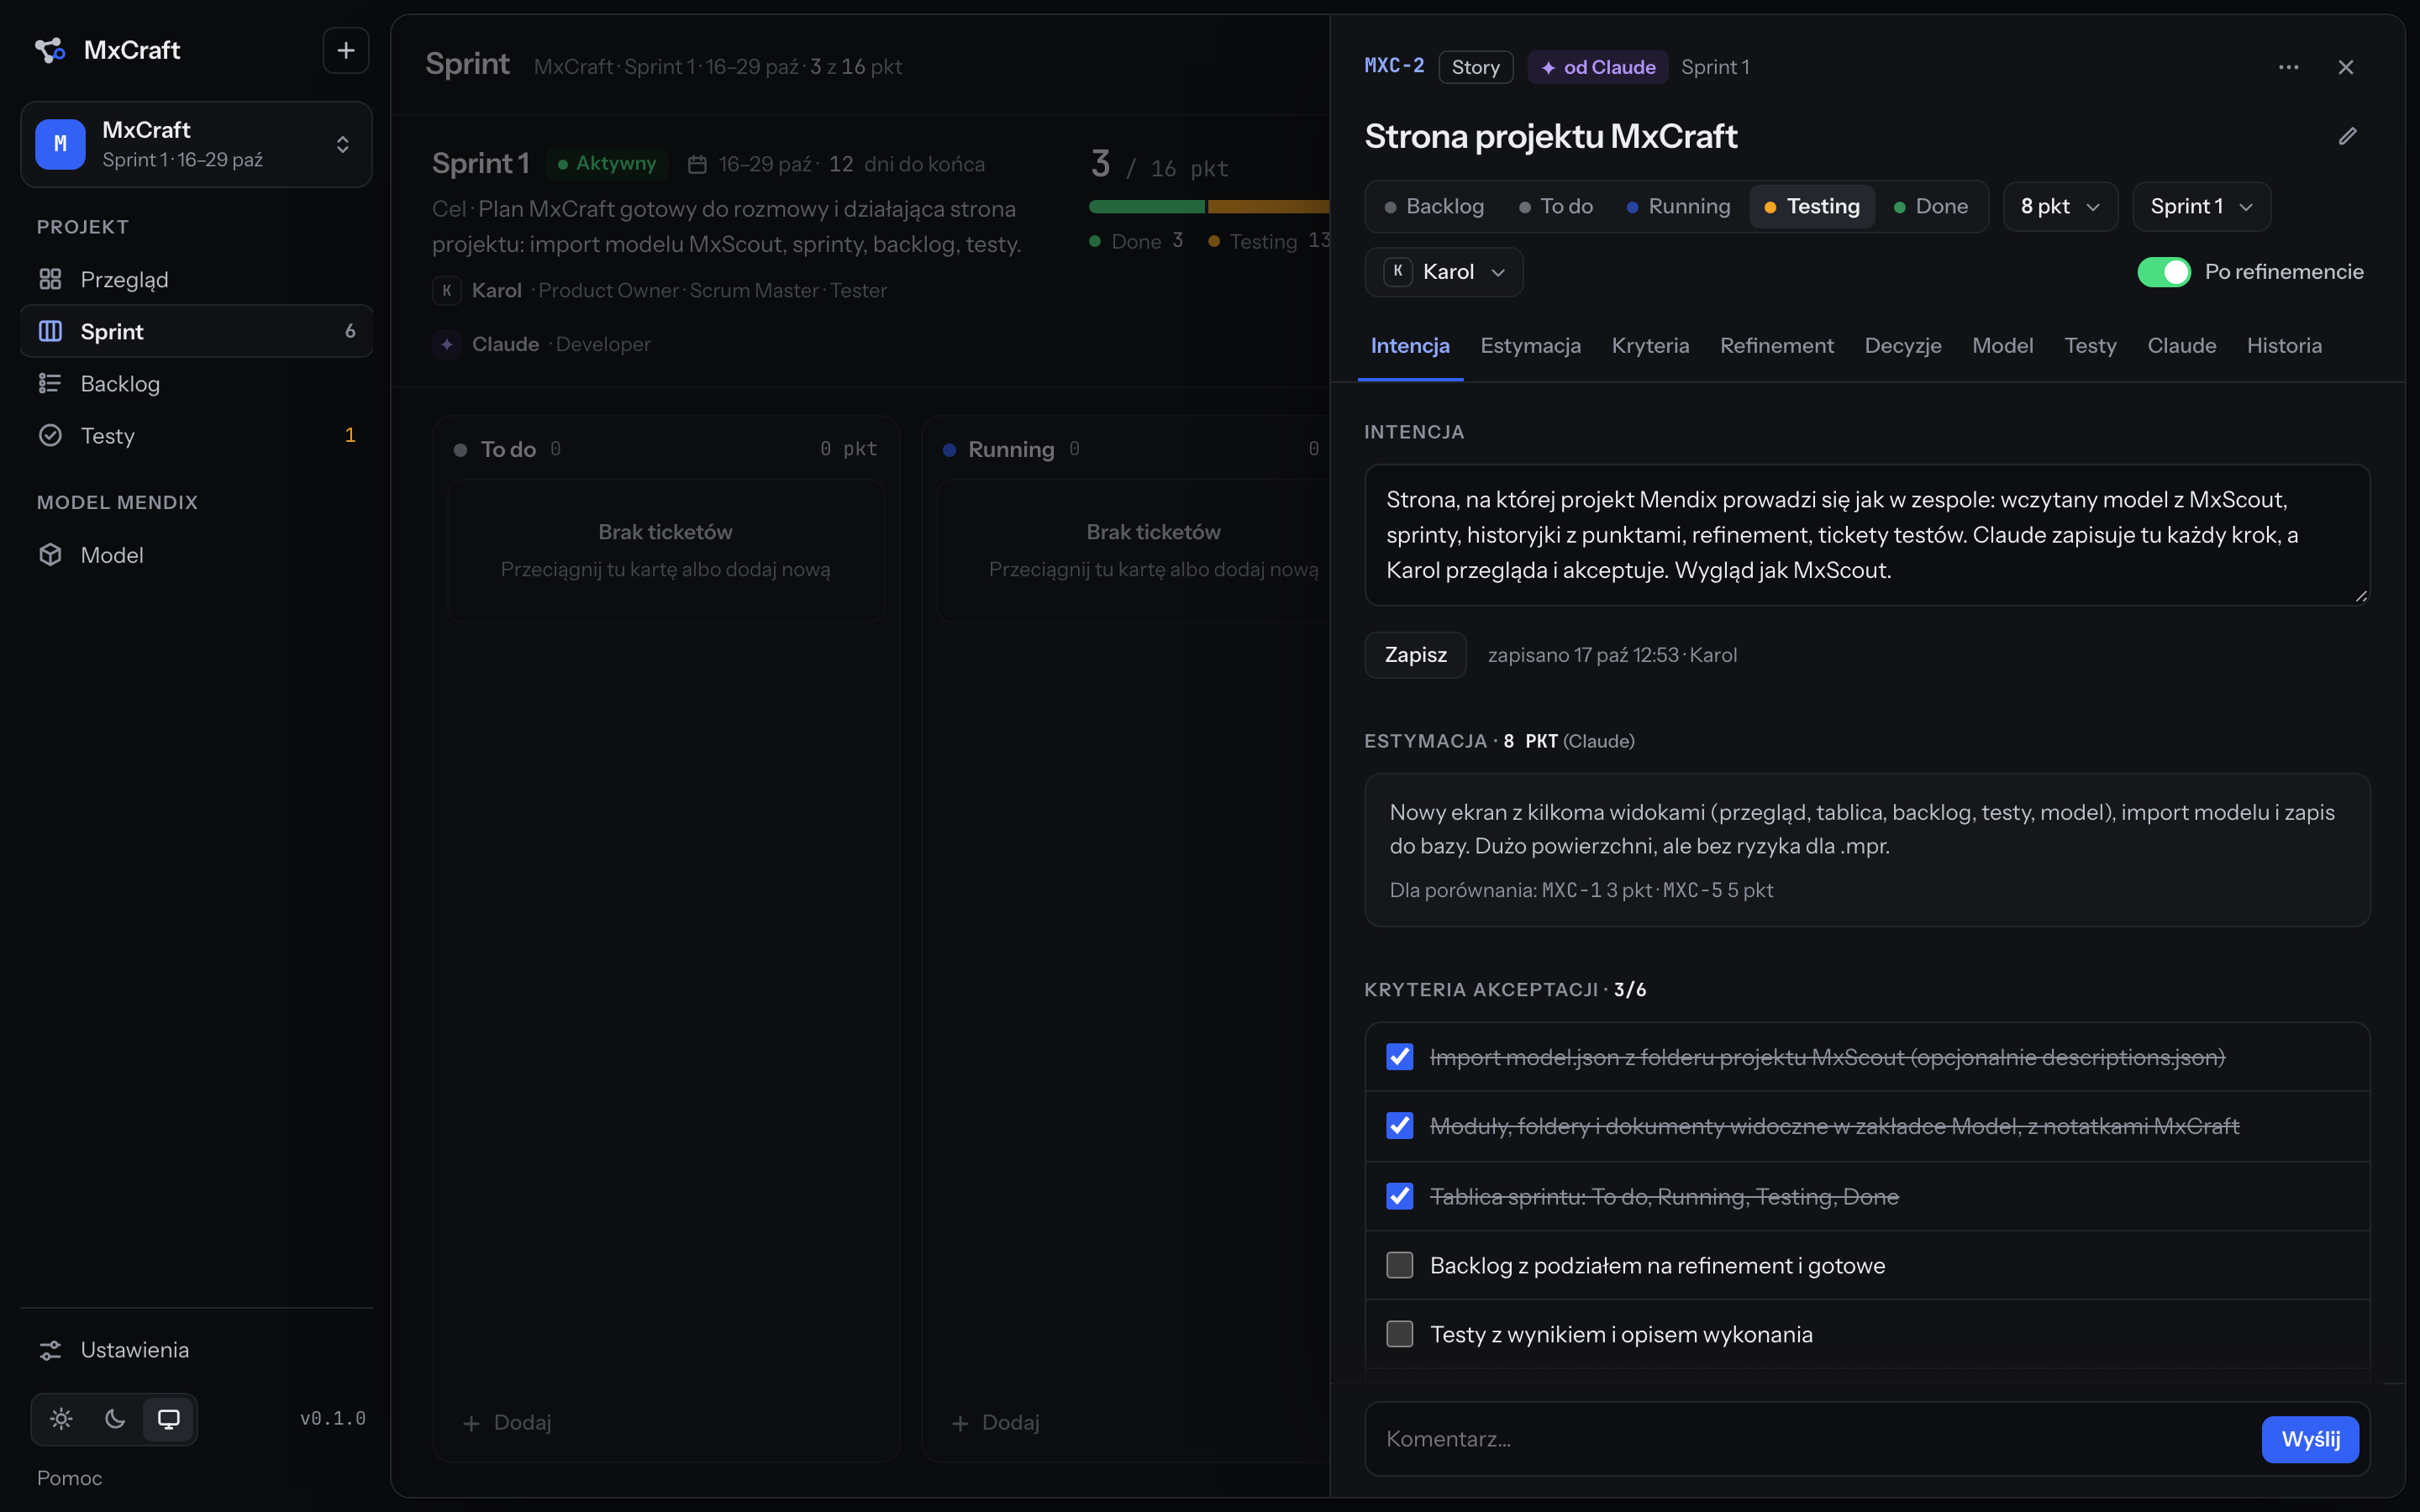Viewport: 2420px width, 1512px height.
Task: Open the Refinement tab
Action: [x=1777, y=346]
